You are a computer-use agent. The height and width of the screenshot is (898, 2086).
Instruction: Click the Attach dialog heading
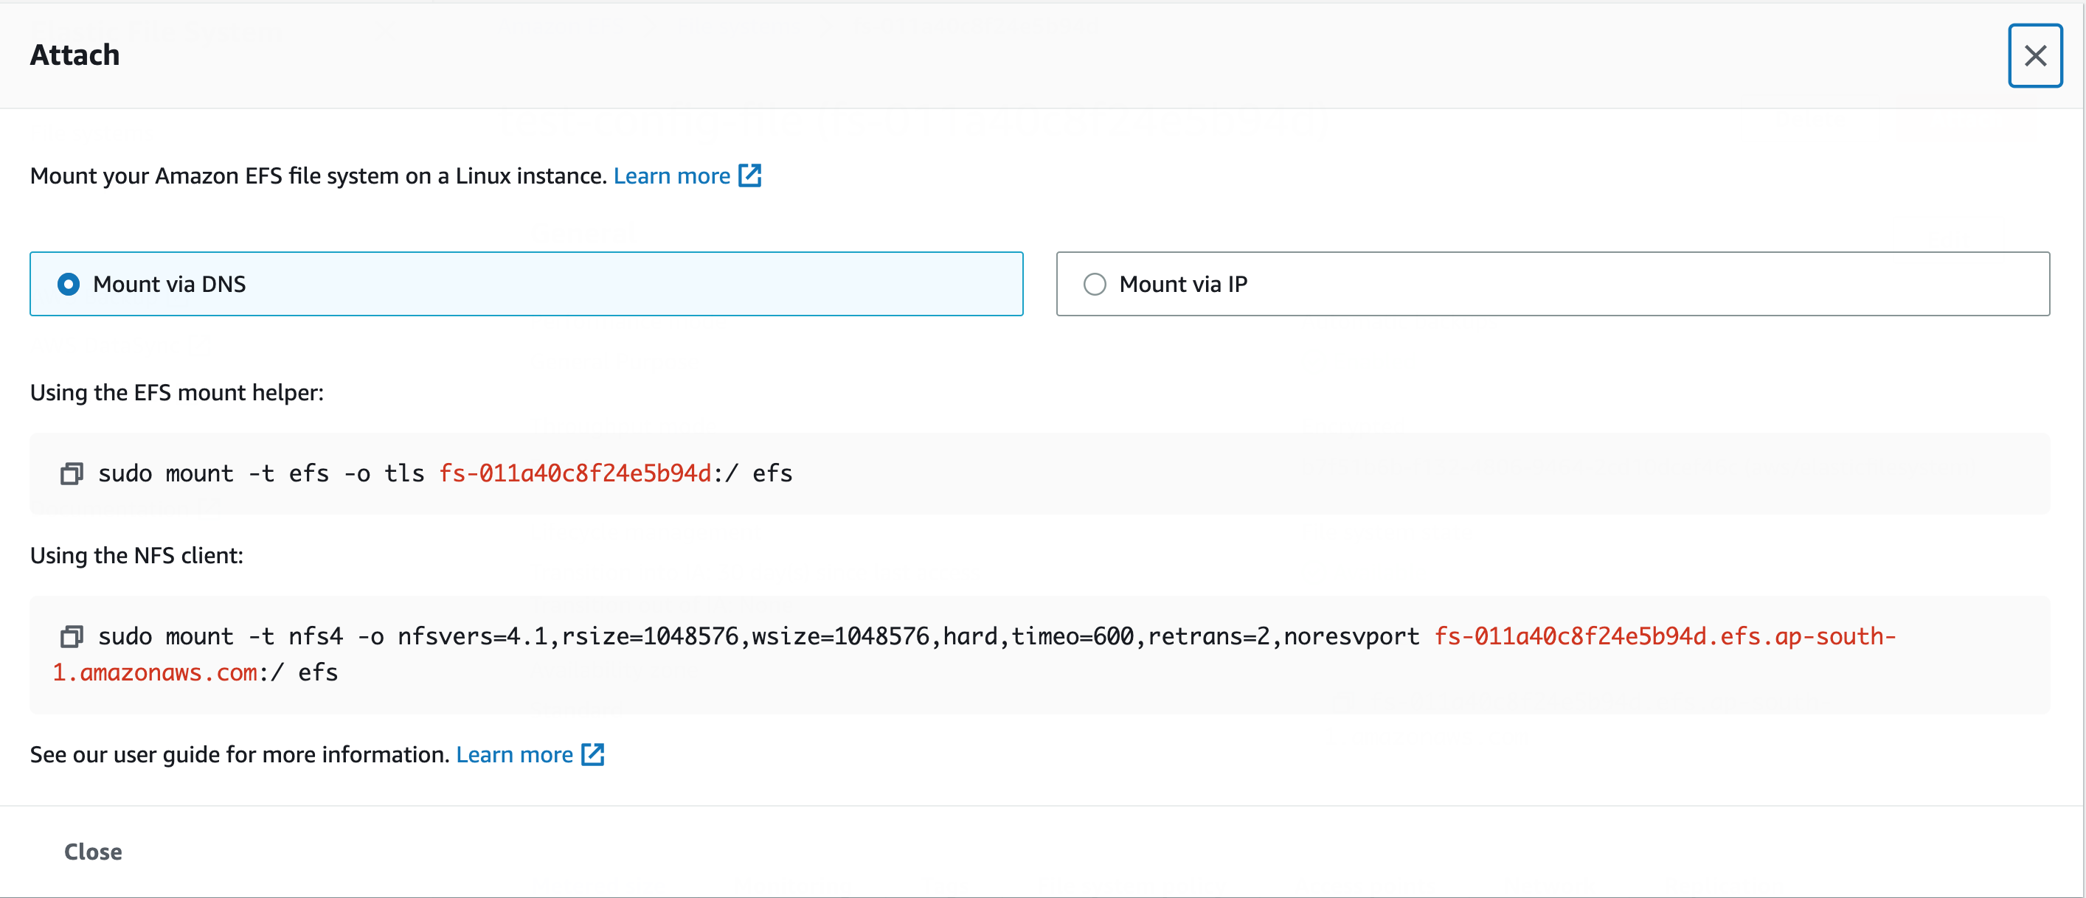(x=74, y=55)
